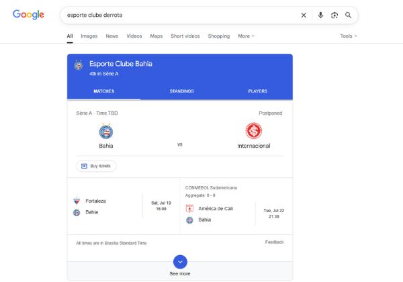The height and width of the screenshot is (282, 403).
Task: Open Google Lens image search icon
Action: point(334,15)
